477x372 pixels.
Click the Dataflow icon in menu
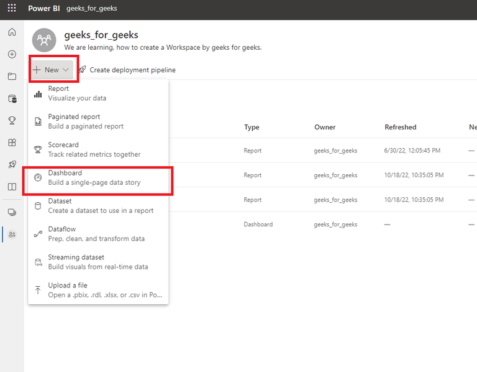(38, 234)
